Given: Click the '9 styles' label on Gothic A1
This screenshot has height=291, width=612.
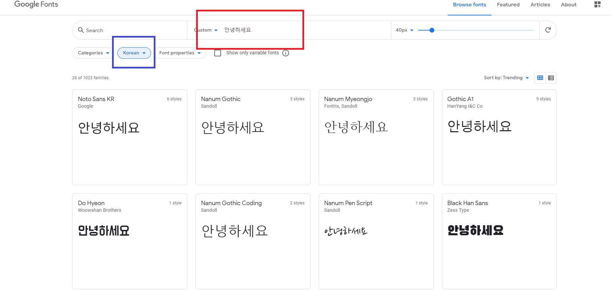Looking at the screenshot, I should (x=543, y=99).
